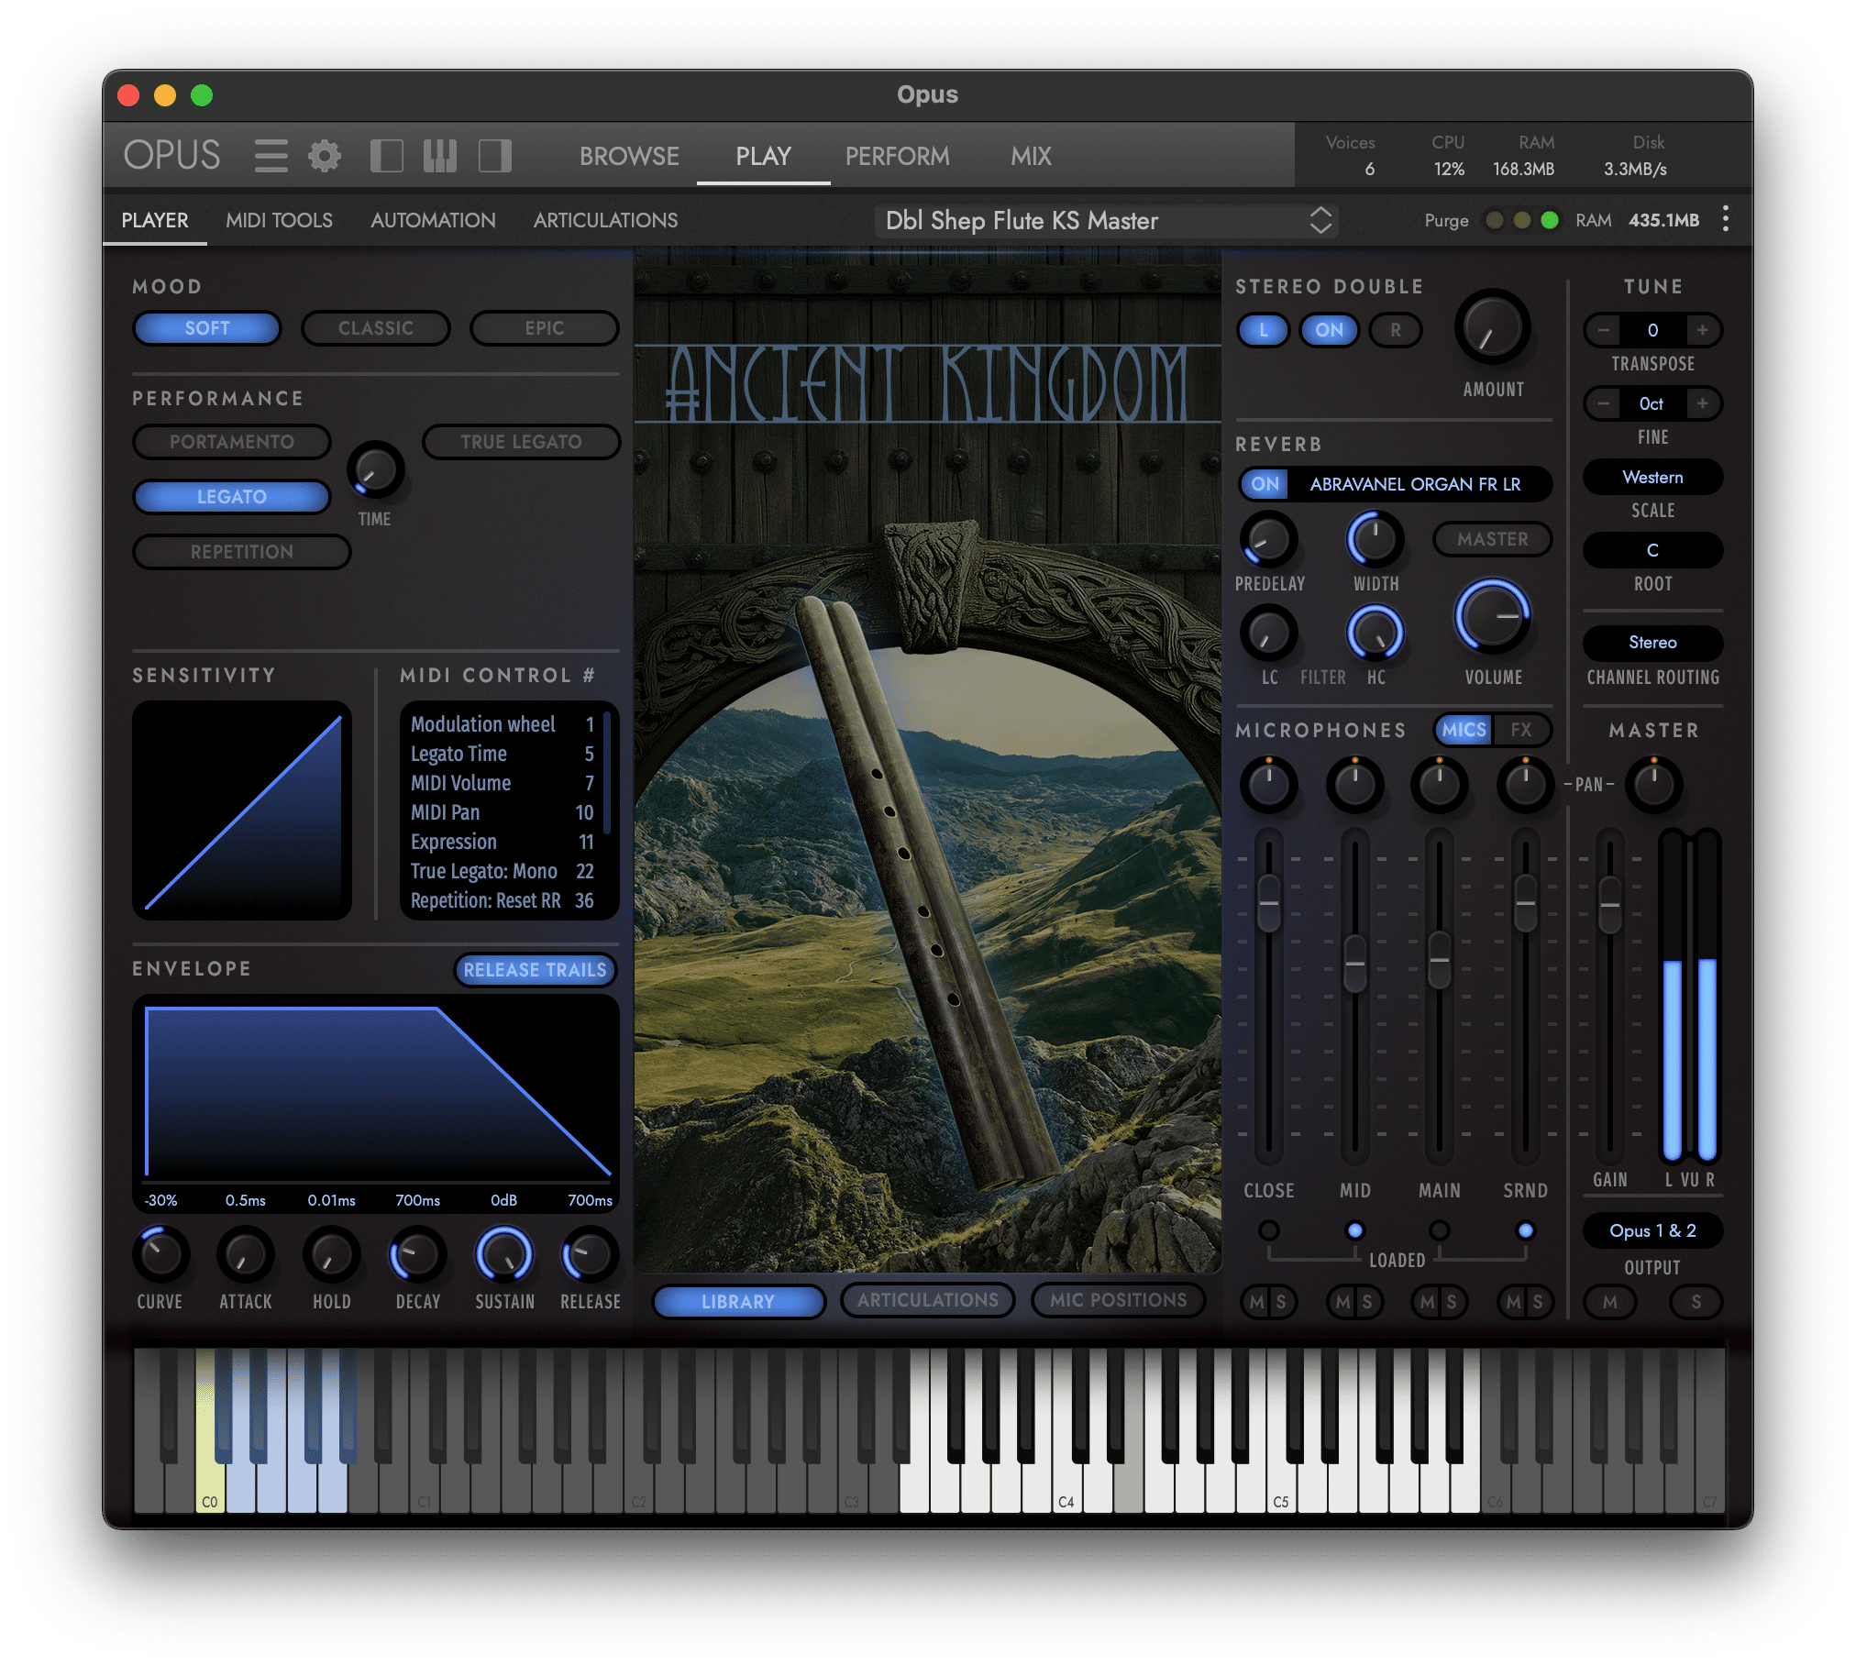Enable the Classic mood
This screenshot has height=1665, width=1856.
pyautogui.click(x=376, y=328)
